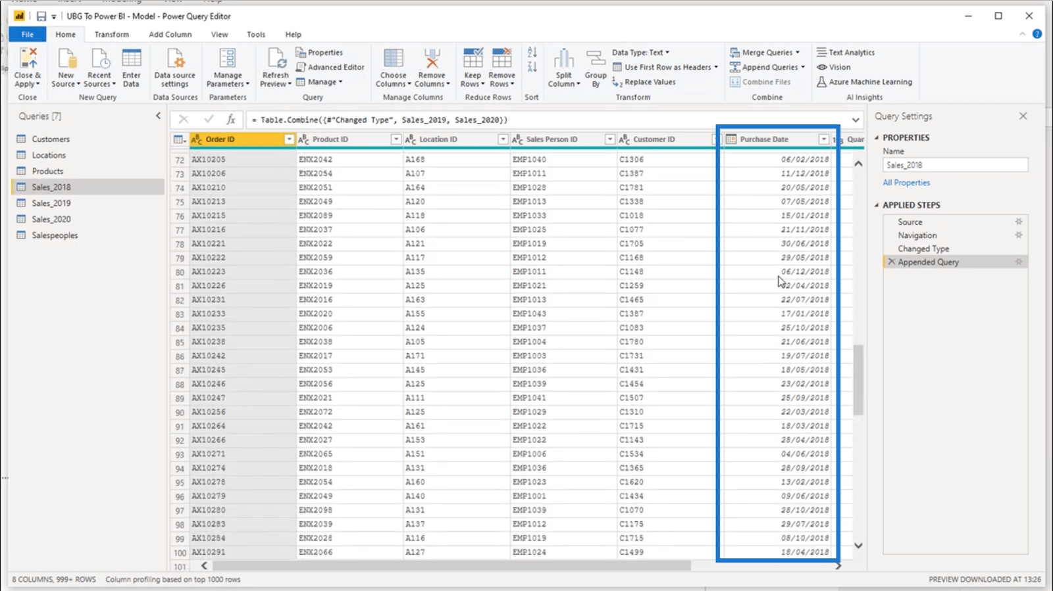Click the scroll down arrow
Viewport: 1053px width, 591px height.
tap(858, 546)
